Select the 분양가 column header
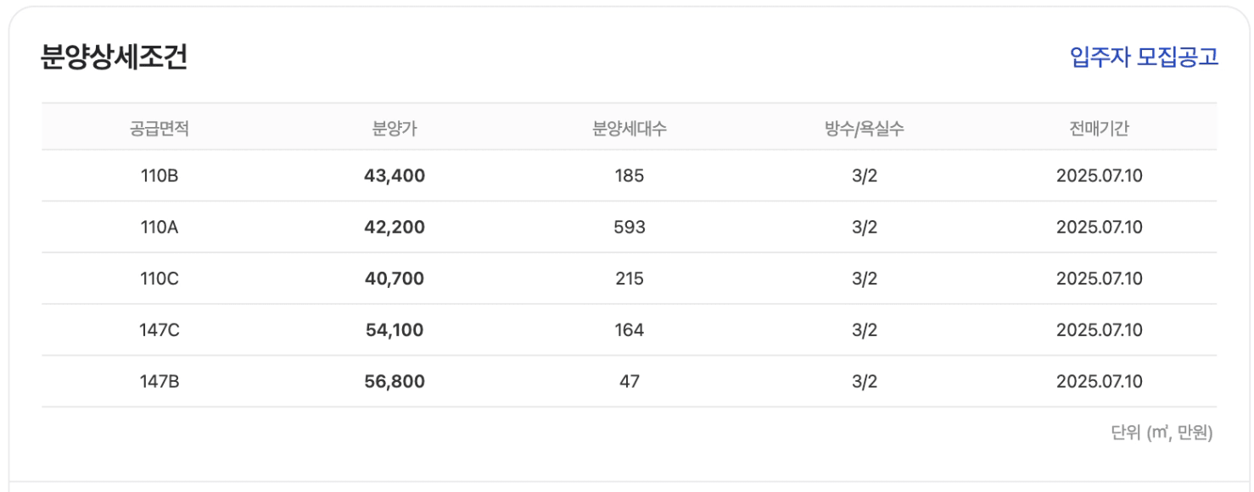The height and width of the screenshot is (492, 1254). click(x=395, y=129)
